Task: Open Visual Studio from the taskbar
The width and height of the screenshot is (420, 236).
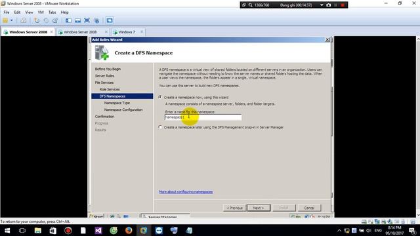Action: coord(98,230)
